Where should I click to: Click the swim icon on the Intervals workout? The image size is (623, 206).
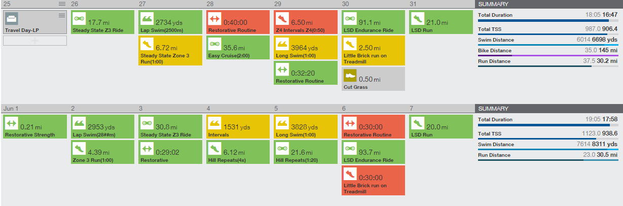[214, 123]
